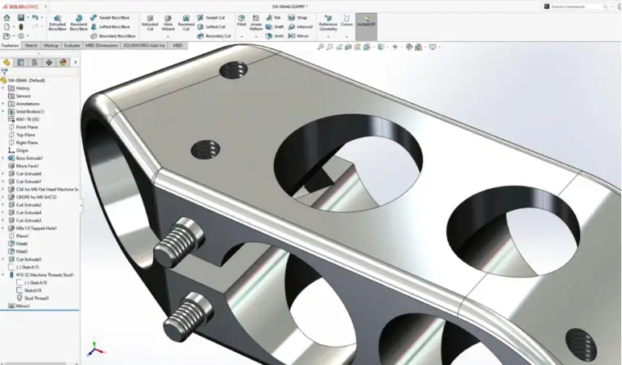Select the Shell tool
The width and height of the screenshot is (622, 365).
275,36
